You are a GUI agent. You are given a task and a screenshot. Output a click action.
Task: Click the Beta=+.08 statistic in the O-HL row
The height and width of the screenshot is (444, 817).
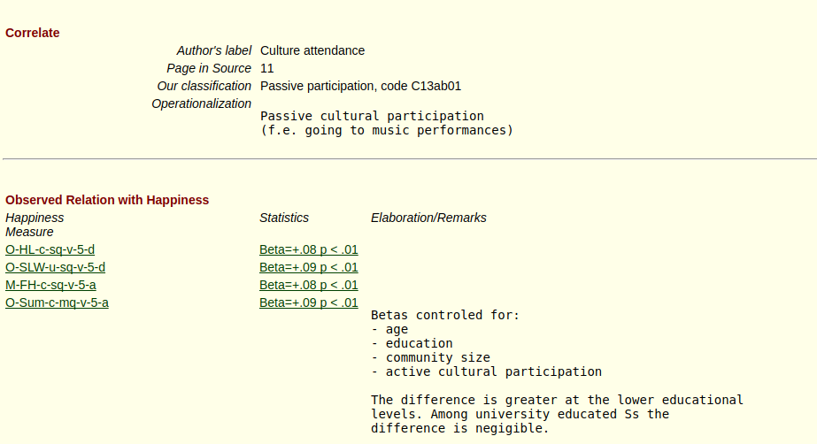tap(308, 249)
